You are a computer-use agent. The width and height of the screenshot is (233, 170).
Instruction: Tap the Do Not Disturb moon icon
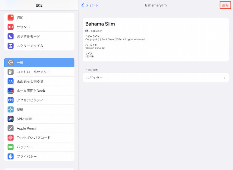(x=10, y=36)
